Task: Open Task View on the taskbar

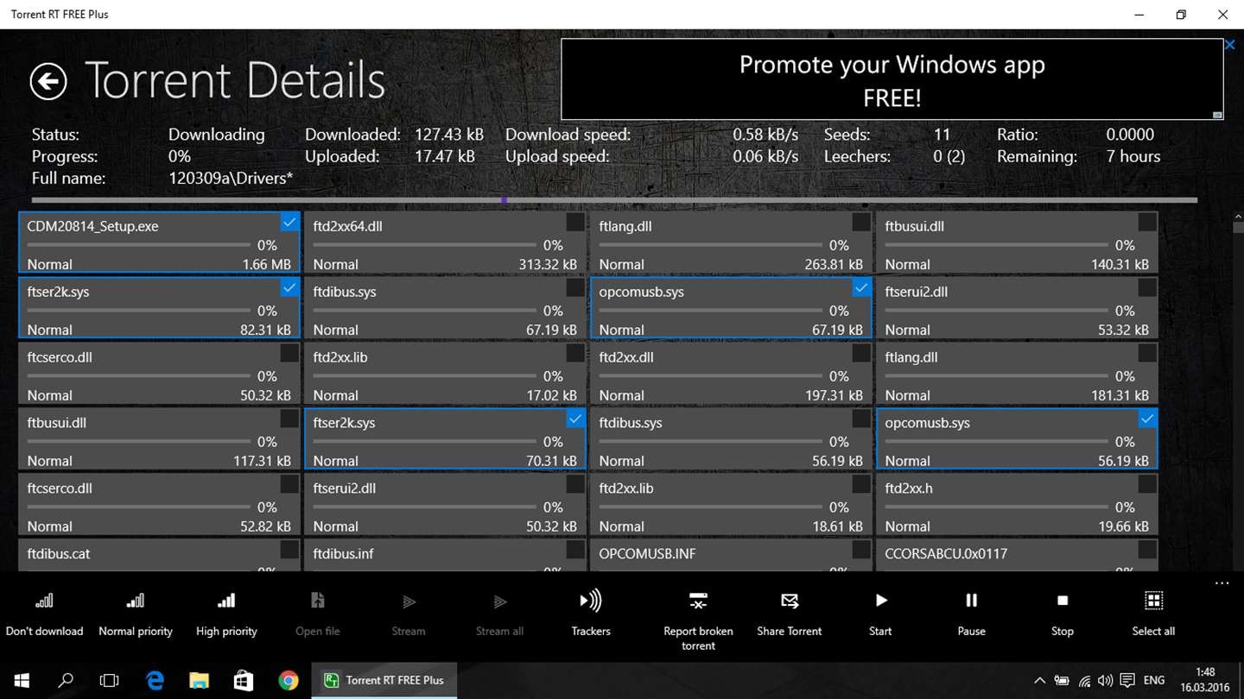Action: (110, 680)
